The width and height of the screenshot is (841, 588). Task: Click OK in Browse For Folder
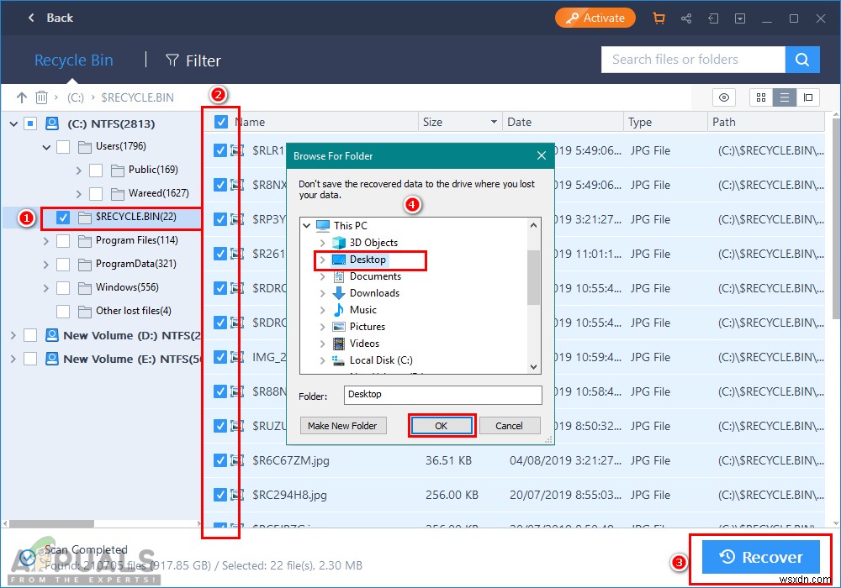(441, 426)
